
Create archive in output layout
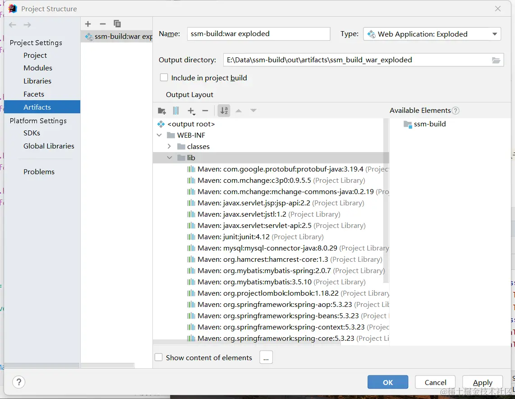(176, 111)
